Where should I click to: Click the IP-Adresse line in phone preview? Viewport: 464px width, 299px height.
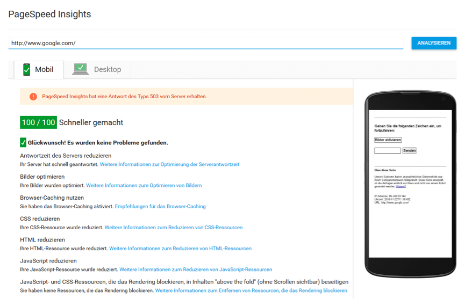click(x=390, y=196)
